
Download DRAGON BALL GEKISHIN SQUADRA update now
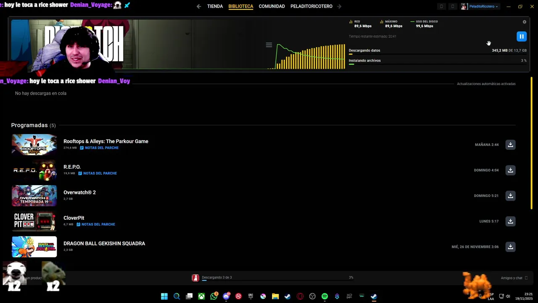point(510,247)
